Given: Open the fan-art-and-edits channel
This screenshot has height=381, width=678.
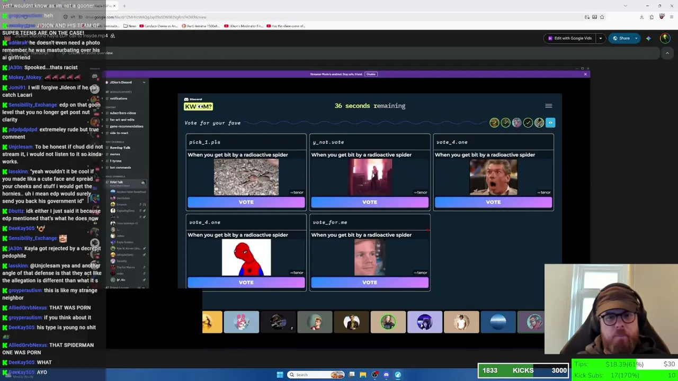Looking at the screenshot, I should coord(121,120).
